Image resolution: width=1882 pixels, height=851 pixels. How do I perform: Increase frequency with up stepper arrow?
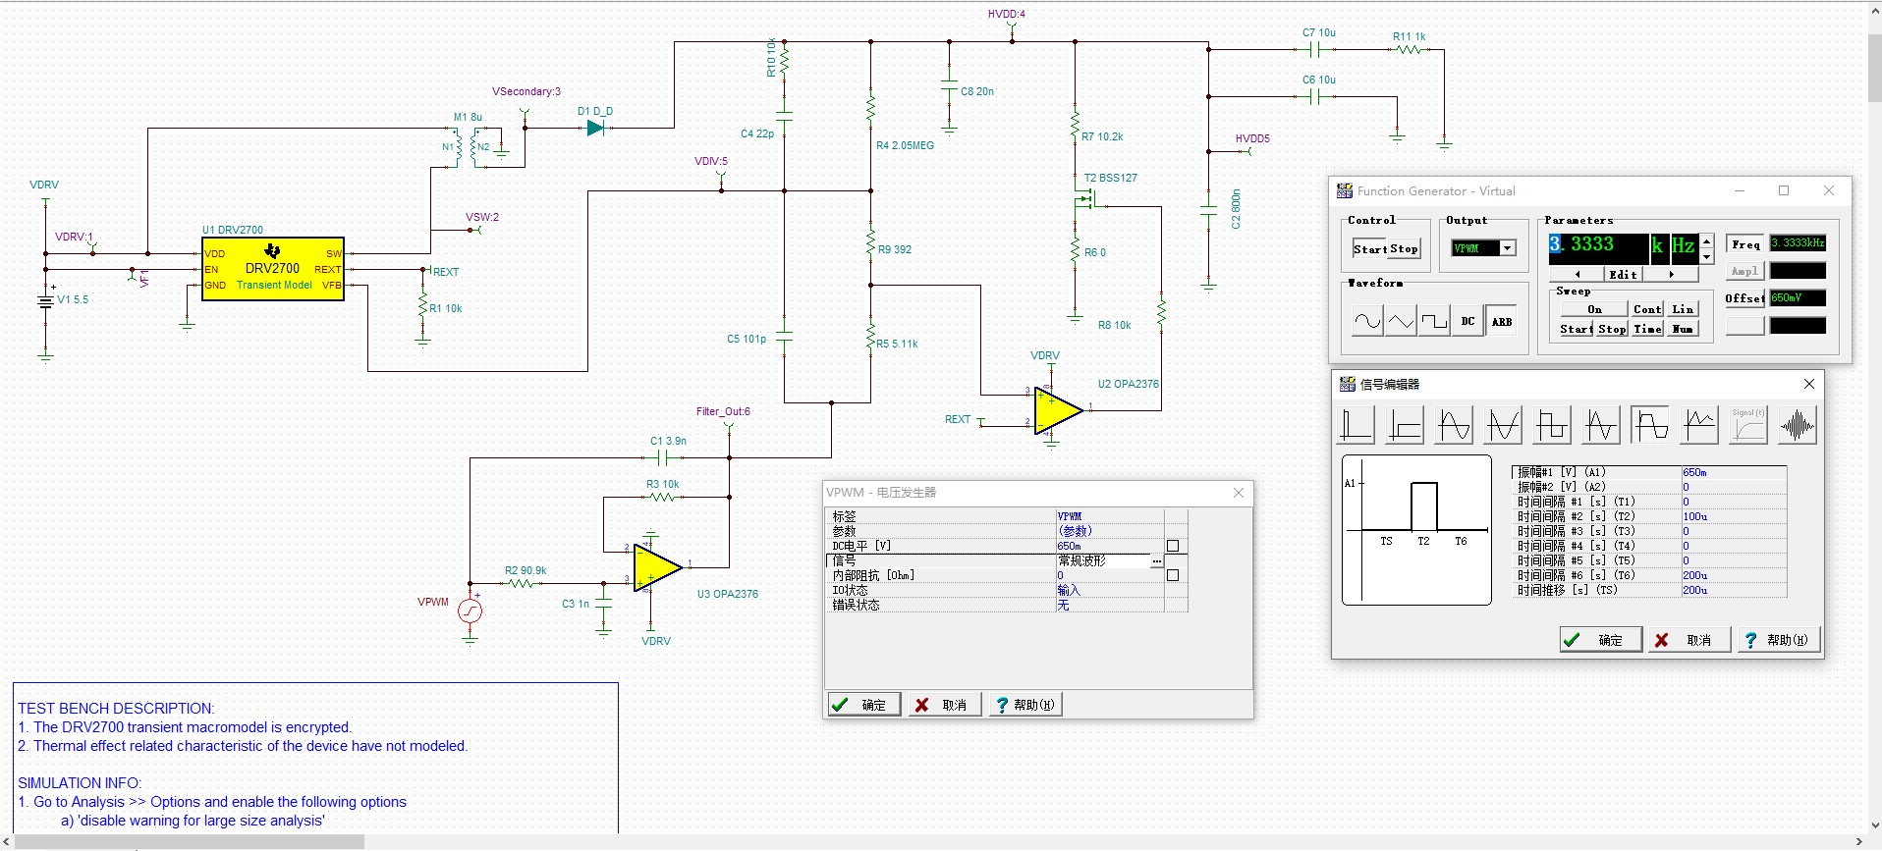(1707, 241)
